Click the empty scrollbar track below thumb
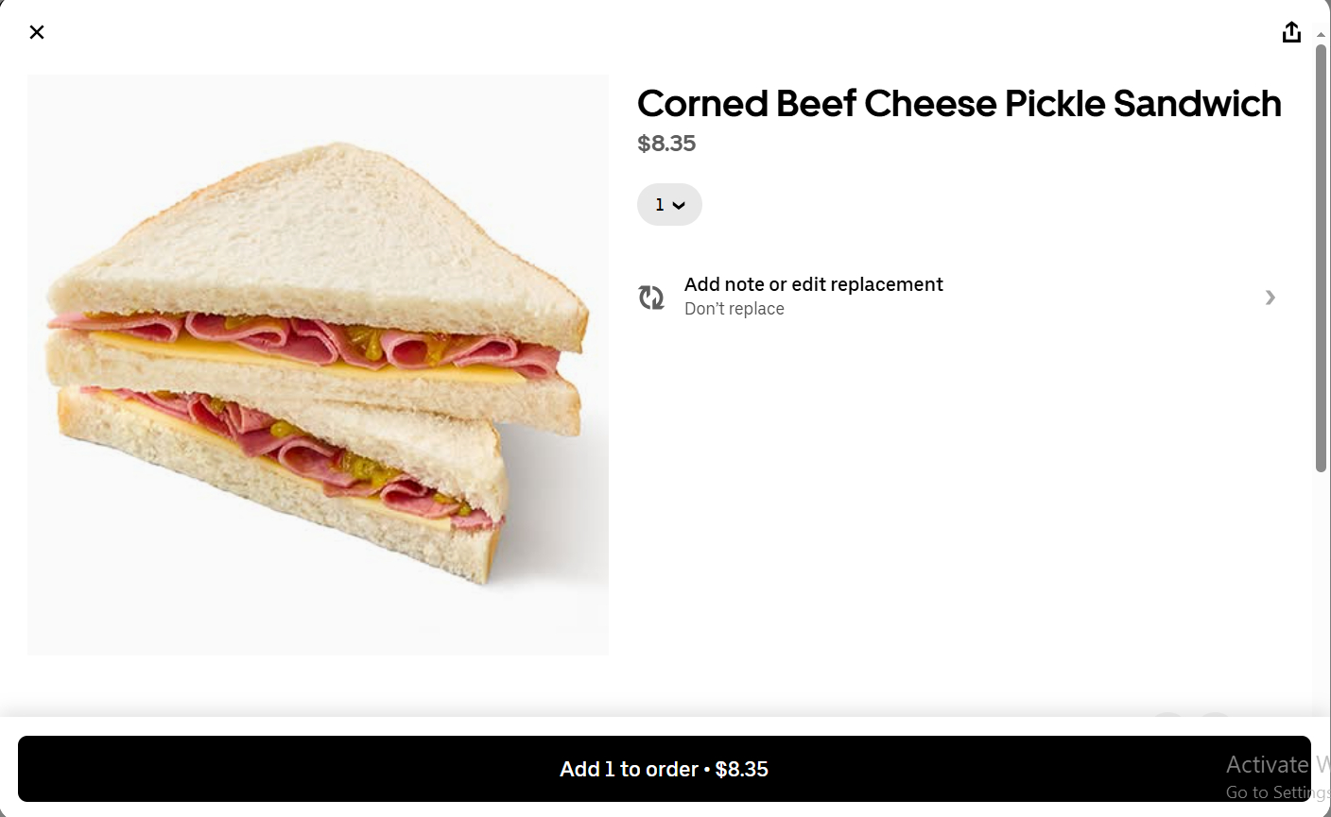 coord(1321,586)
